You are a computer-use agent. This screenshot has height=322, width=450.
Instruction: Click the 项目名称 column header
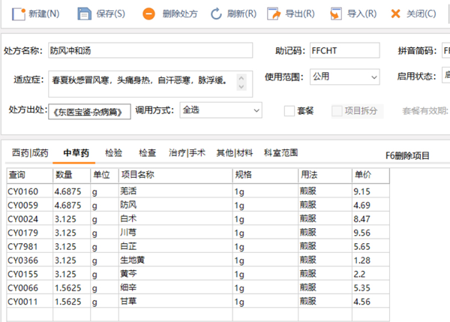(175, 175)
